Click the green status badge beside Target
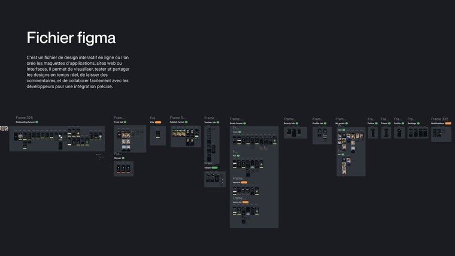The width and height of the screenshot is (455, 256). 214,168
